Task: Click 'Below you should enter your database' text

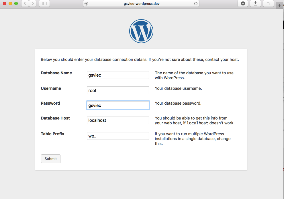Action: pos(140,59)
